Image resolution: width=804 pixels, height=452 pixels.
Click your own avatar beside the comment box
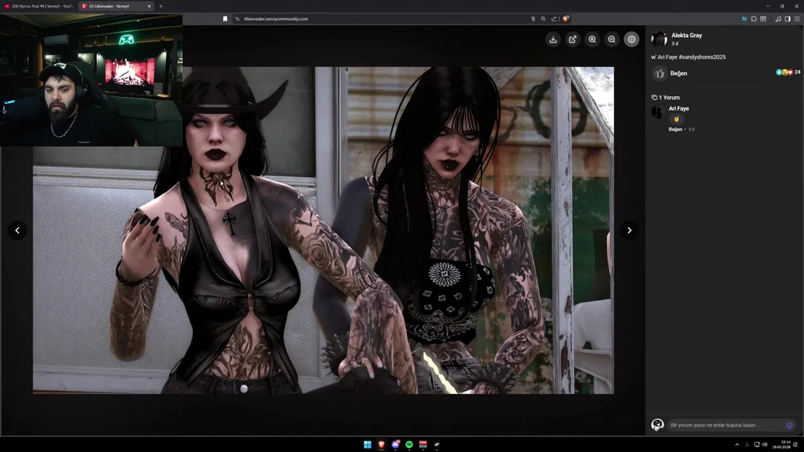point(658,425)
